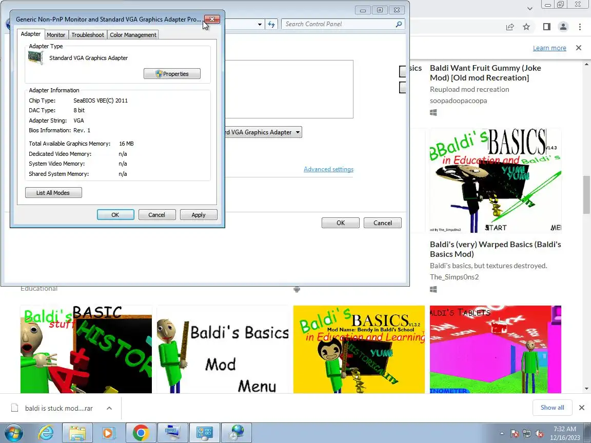This screenshot has height=443, width=591.
Task: Confirm adapter dialog with OK
Action: point(115,215)
